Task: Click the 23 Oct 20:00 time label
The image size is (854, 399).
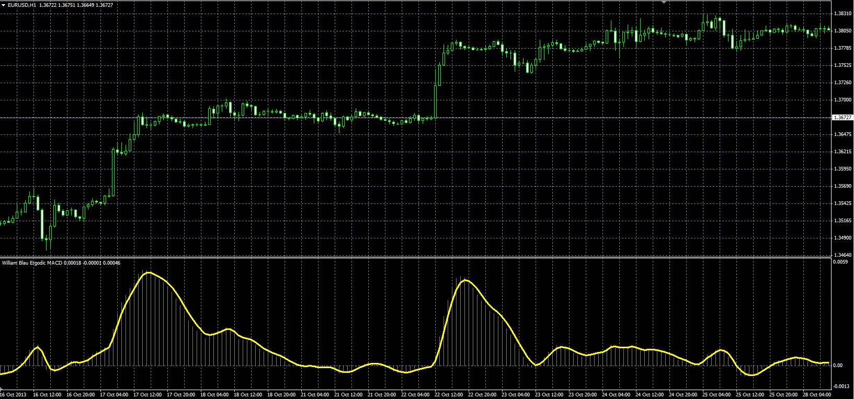Action: (x=583, y=395)
